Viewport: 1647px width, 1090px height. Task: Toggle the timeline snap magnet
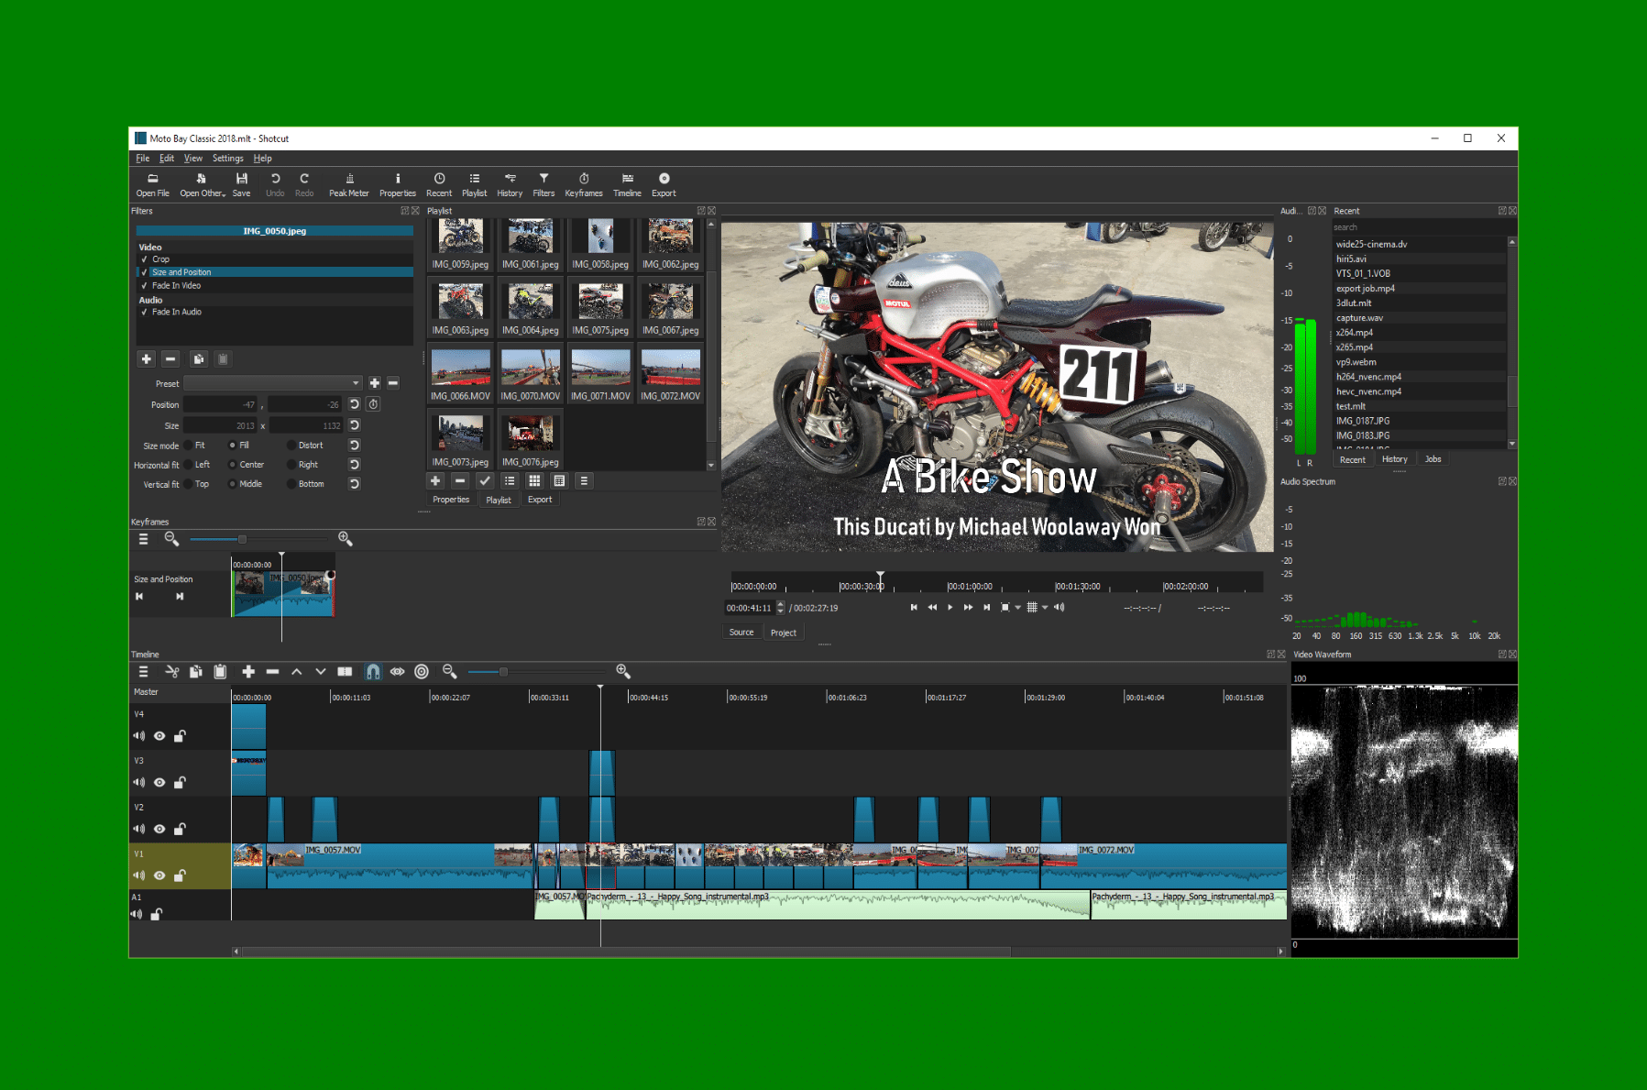[x=373, y=672]
